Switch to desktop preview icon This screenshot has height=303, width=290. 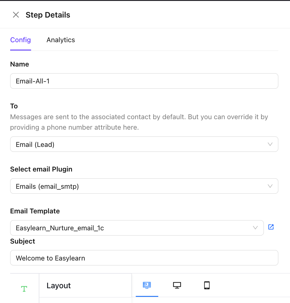point(177,285)
